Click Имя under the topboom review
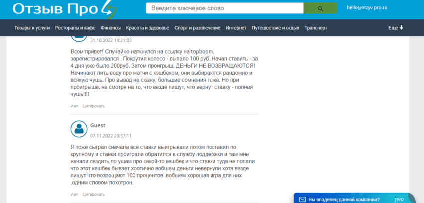 pos(74,106)
